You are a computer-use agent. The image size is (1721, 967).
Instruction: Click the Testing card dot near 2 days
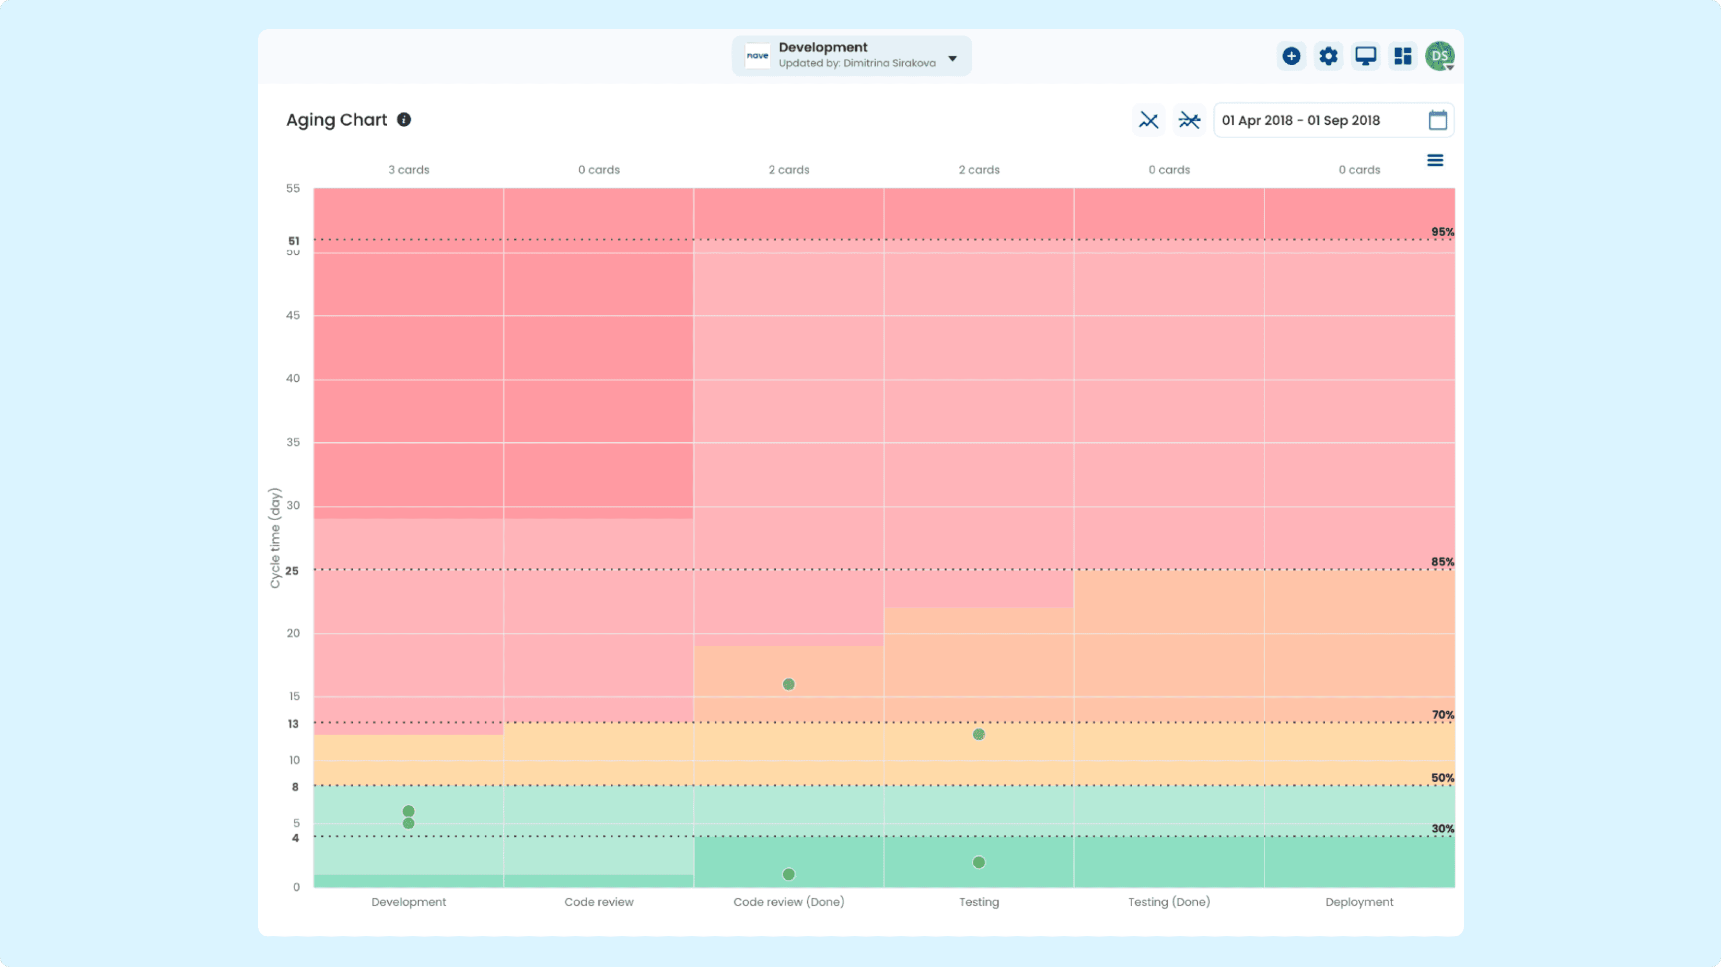click(x=979, y=862)
